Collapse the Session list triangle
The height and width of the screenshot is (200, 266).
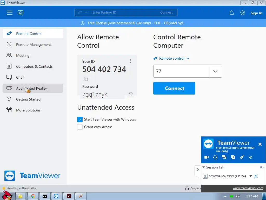(x=204, y=167)
